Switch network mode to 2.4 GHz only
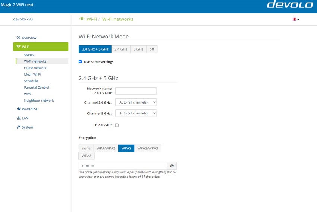 (x=121, y=49)
